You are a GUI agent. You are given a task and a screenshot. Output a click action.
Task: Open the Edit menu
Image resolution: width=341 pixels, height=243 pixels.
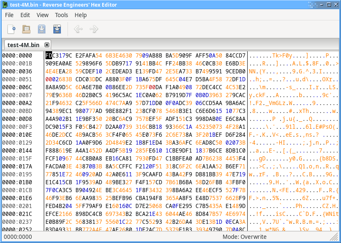tap(25, 15)
